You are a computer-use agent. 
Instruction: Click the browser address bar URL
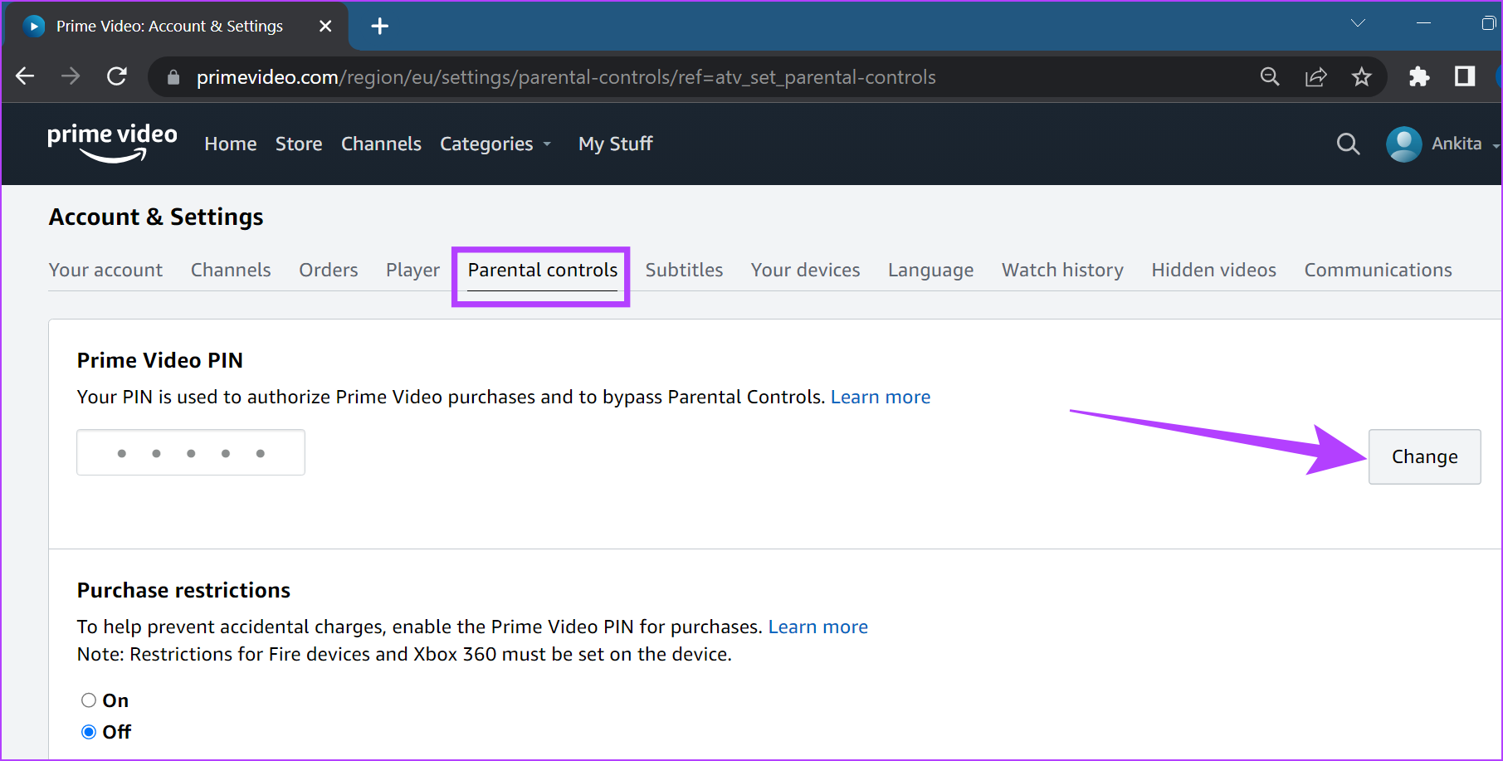click(x=566, y=77)
